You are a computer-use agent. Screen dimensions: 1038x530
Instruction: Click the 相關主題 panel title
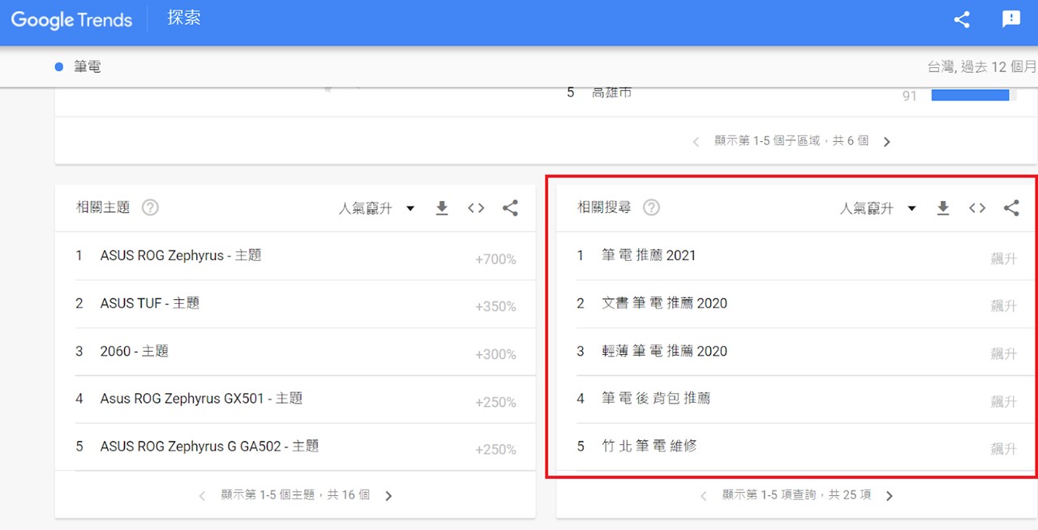[x=103, y=207]
